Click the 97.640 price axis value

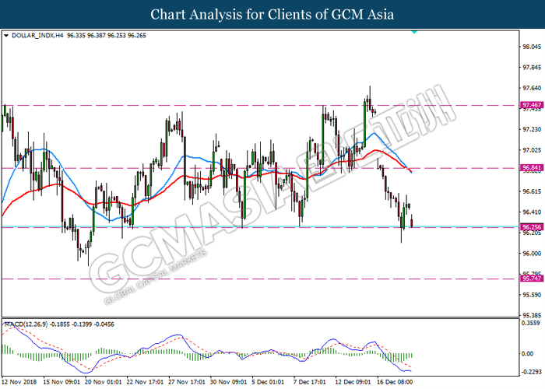click(532, 88)
